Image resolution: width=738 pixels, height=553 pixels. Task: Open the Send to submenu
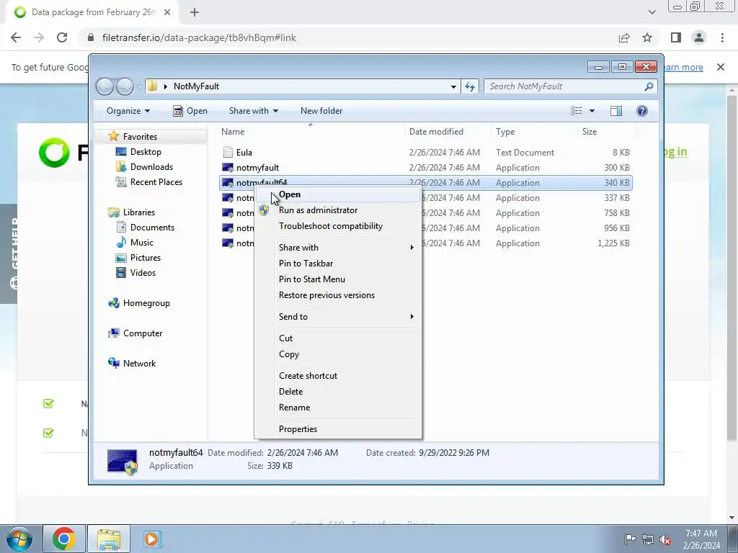click(337, 317)
